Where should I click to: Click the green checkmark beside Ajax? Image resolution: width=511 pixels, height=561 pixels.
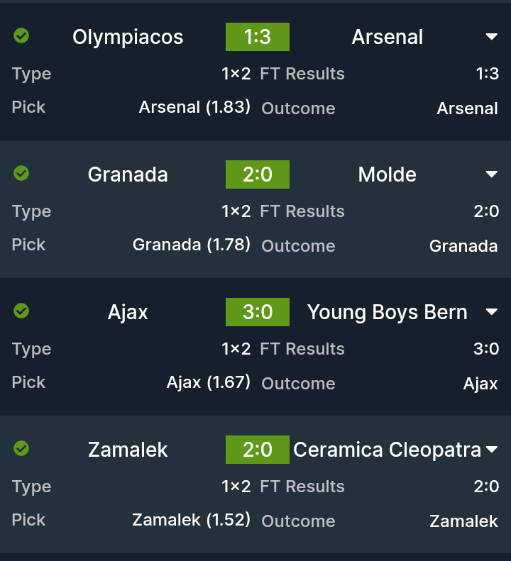21,311
